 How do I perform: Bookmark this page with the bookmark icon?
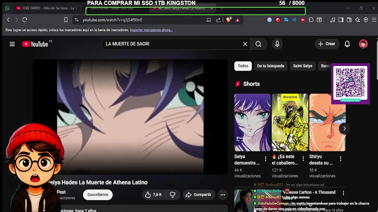click(x=66, y=20)
